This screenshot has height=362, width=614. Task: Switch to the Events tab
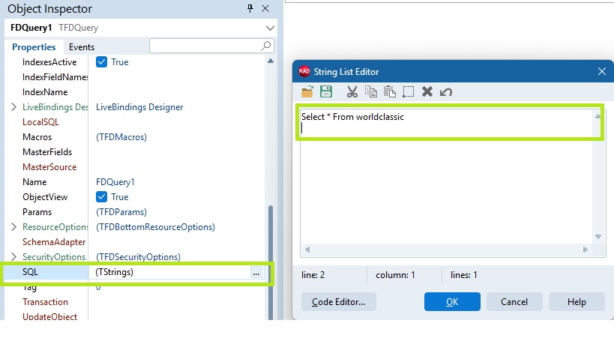pyautogui.click(x=82, y=47)
